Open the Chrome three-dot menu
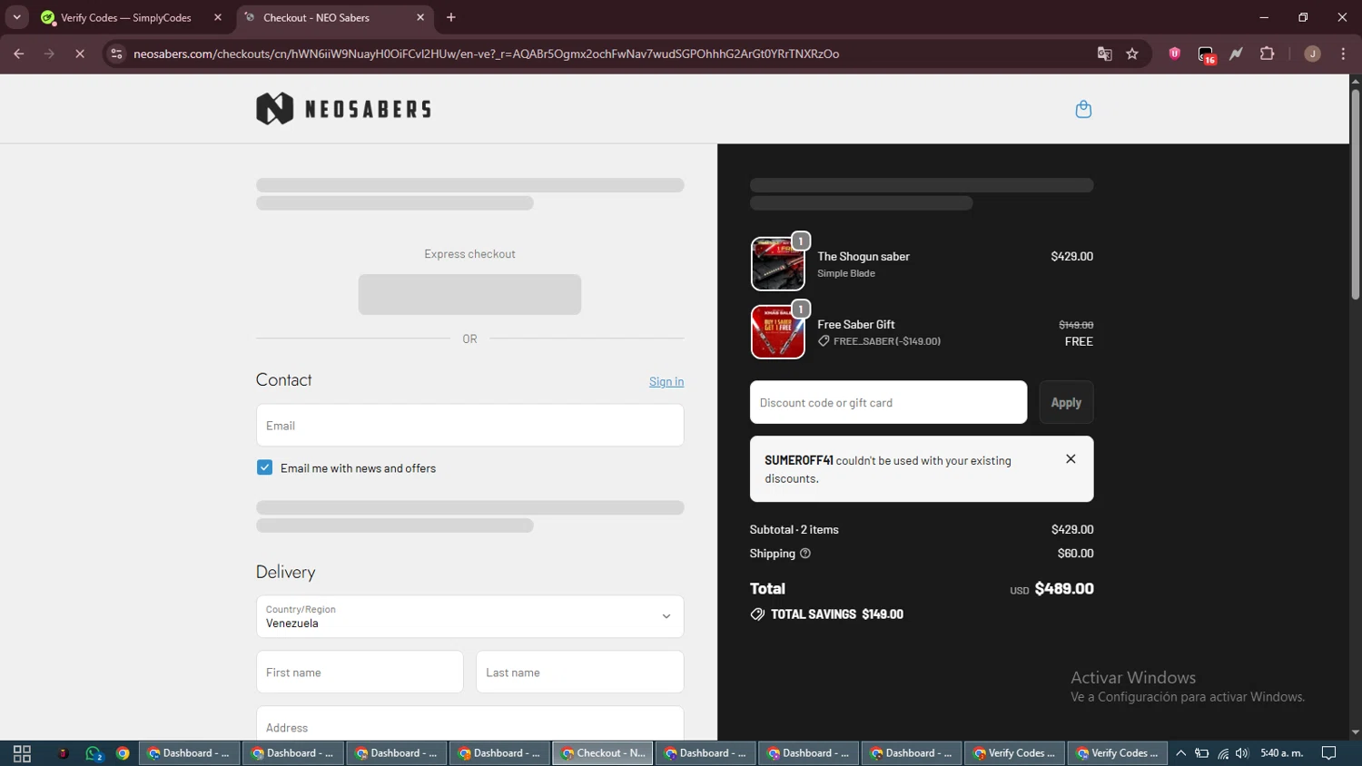This screenshot has height=766, width=1362. 1344,54
